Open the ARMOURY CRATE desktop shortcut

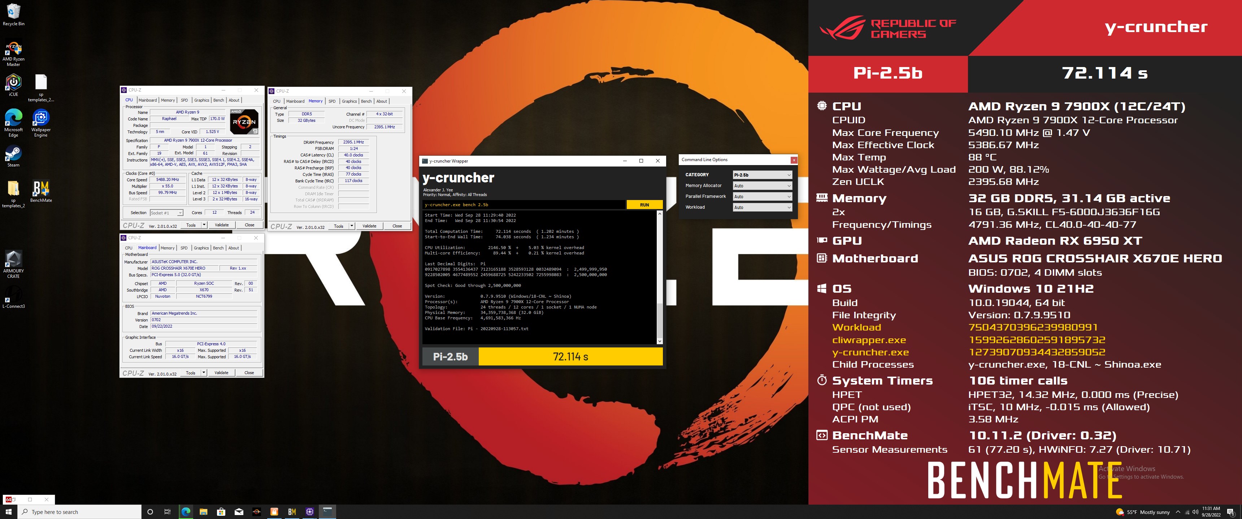[13, 264]
